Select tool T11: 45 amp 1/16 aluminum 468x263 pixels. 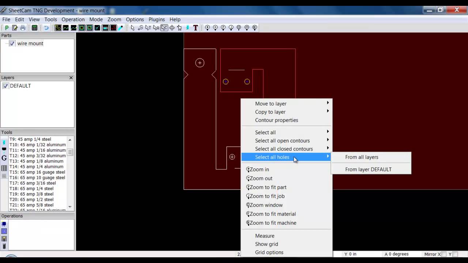(x=37, y=150)
